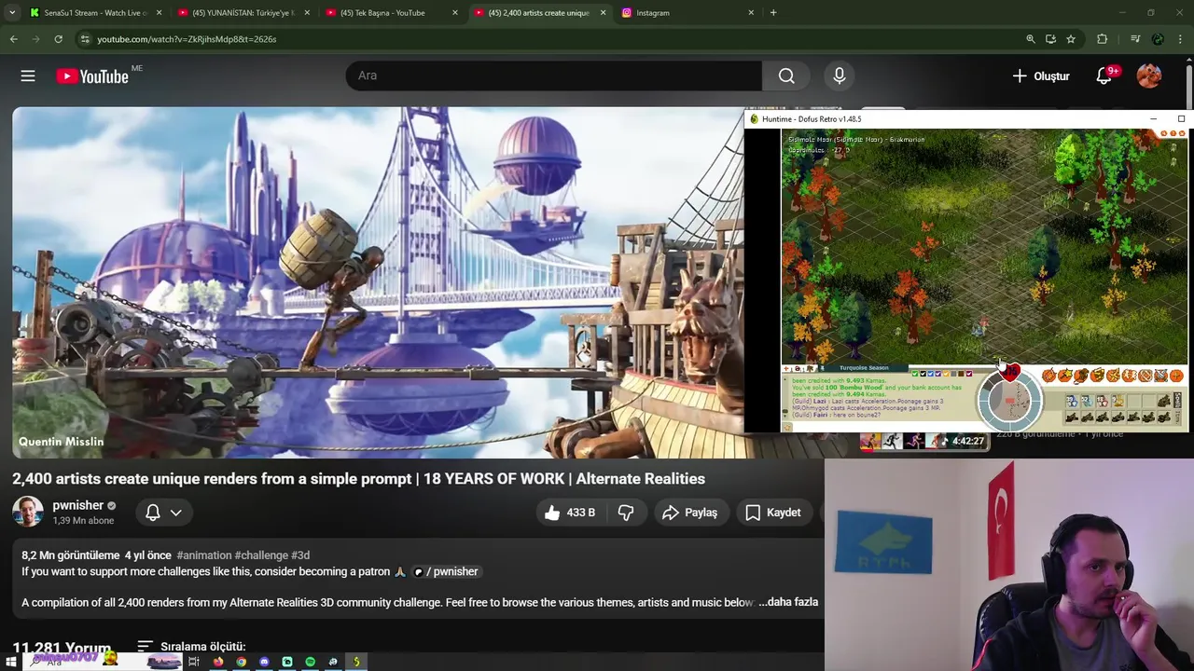Screen dimensions: 1194x671
Task: Open the browser three-dot menu
Action: (x=1181, y=39)
